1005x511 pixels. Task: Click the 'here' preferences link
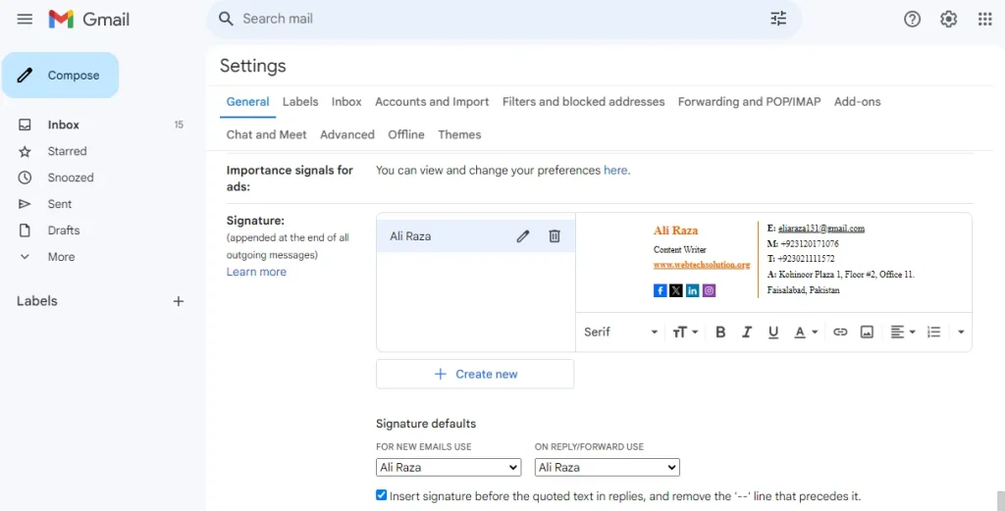click(x=615, y=171)
